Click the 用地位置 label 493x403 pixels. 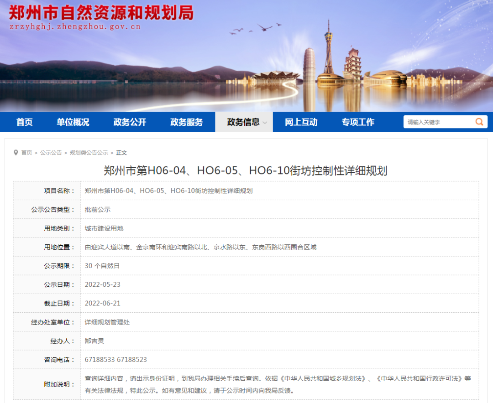point(59,247)
